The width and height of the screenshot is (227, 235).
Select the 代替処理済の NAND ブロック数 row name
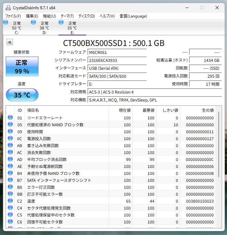point(55,125)
